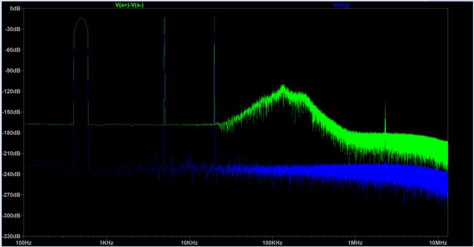
Task: Click the -300dB axis label
Action: pos(11,216)
